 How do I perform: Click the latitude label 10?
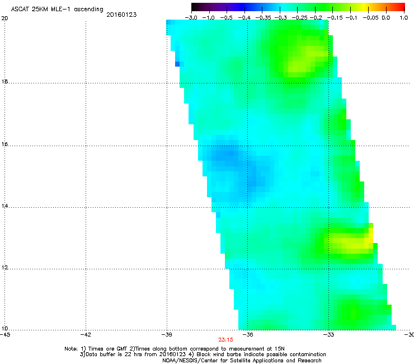pos(4,329)
